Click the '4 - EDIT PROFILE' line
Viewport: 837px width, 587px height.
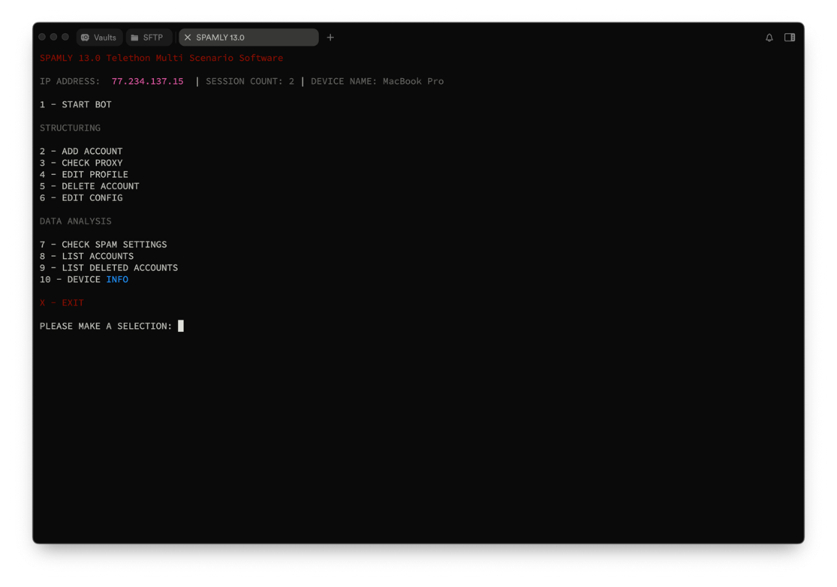click(x=84, y=175)
